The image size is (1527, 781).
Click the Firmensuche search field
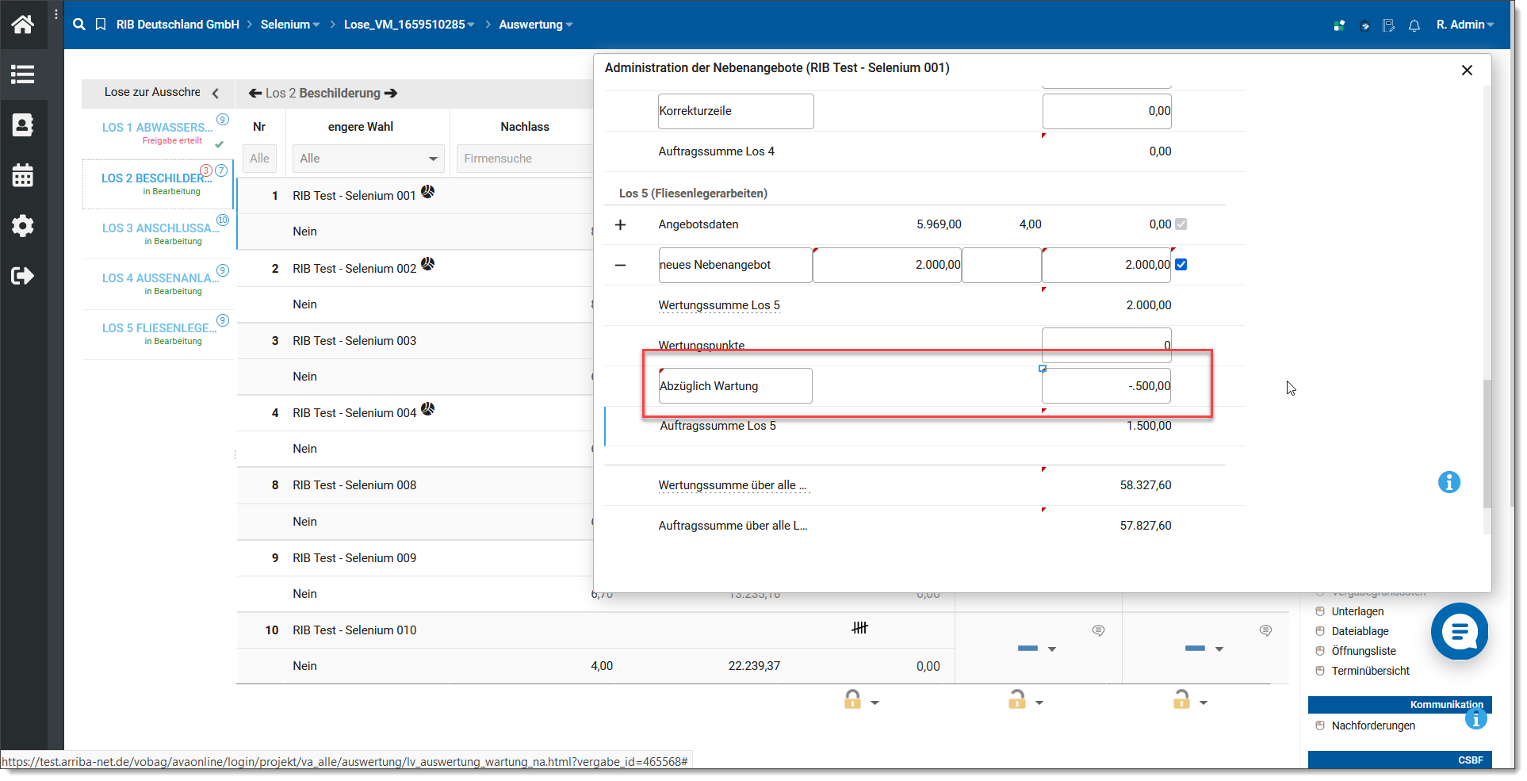coord(525,159)
